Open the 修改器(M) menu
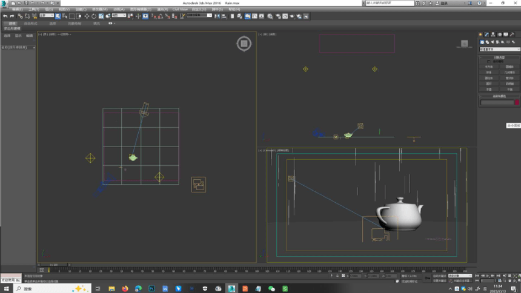 [100, 9]
